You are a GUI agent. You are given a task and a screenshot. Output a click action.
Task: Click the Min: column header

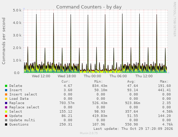98,82
